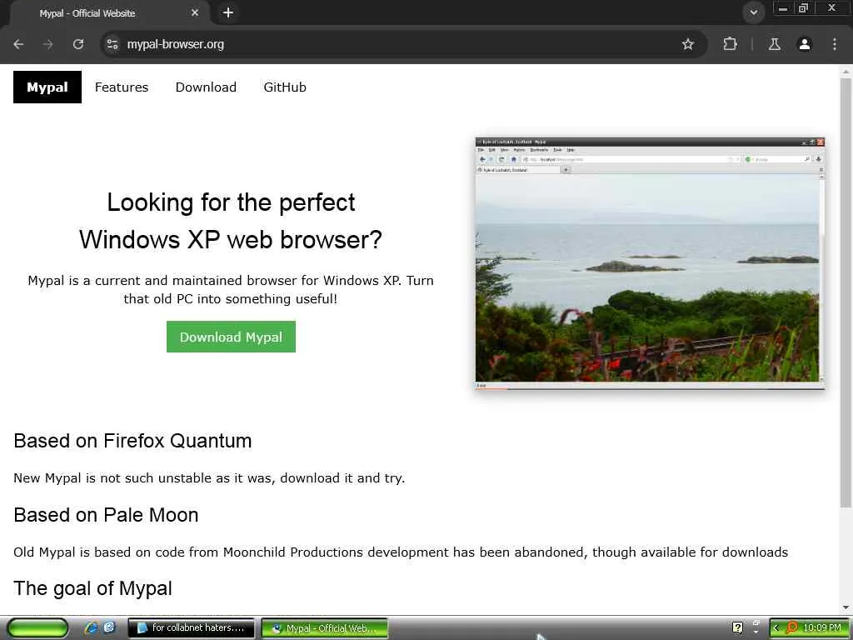Open site information icon in address bar

(x=112, y=44)
